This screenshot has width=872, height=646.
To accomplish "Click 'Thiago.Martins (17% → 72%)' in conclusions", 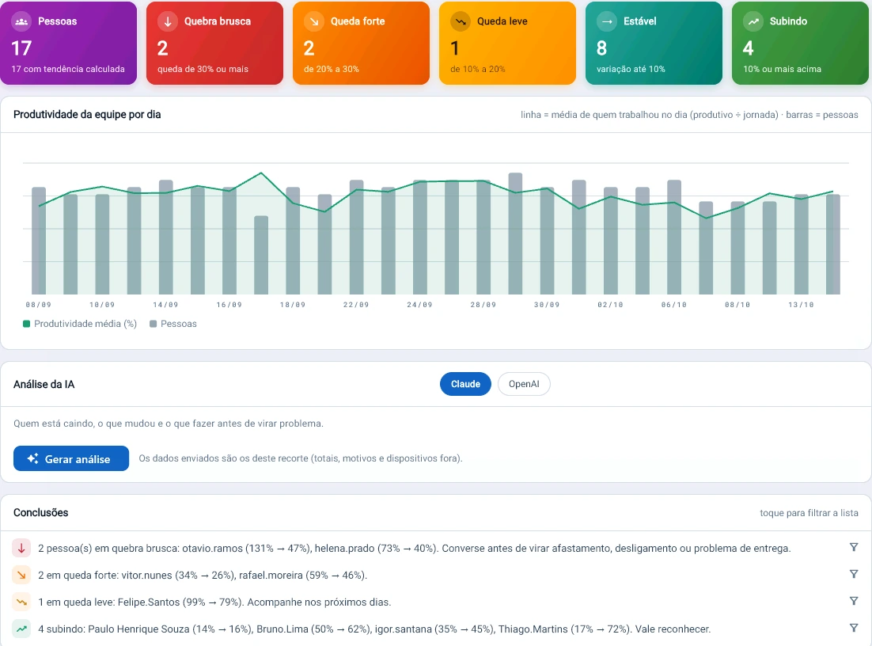I will pyautogui.click(x=564, y=629).
